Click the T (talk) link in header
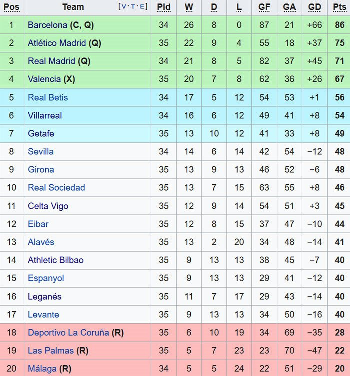 pos(133,7)
